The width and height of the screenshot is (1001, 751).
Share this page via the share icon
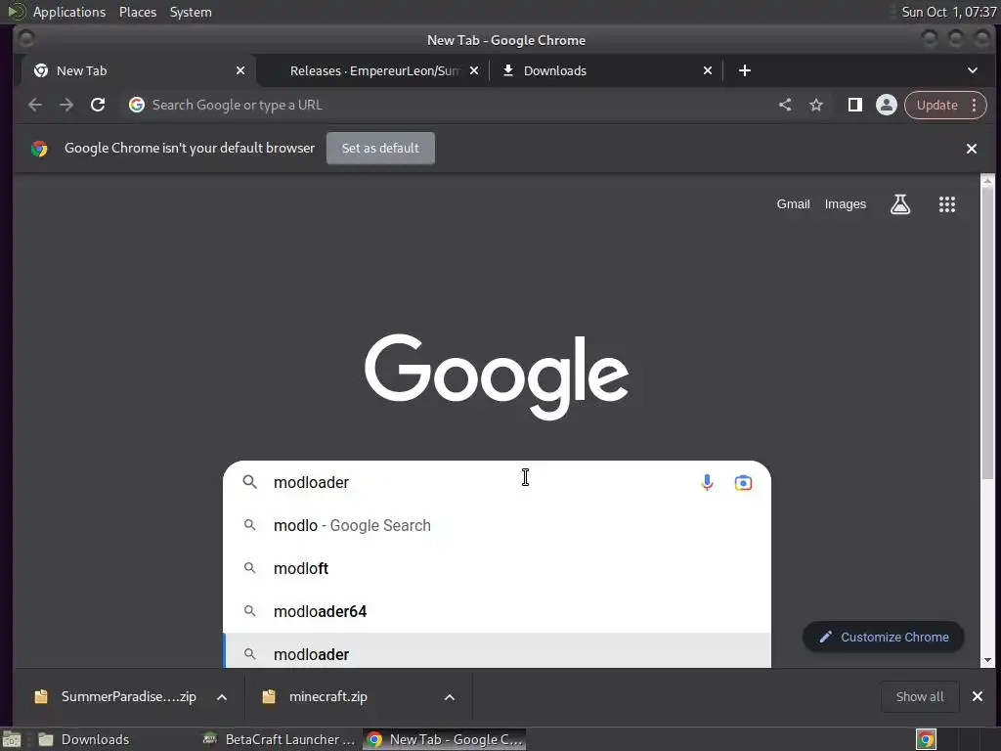(x=785, y=105)
